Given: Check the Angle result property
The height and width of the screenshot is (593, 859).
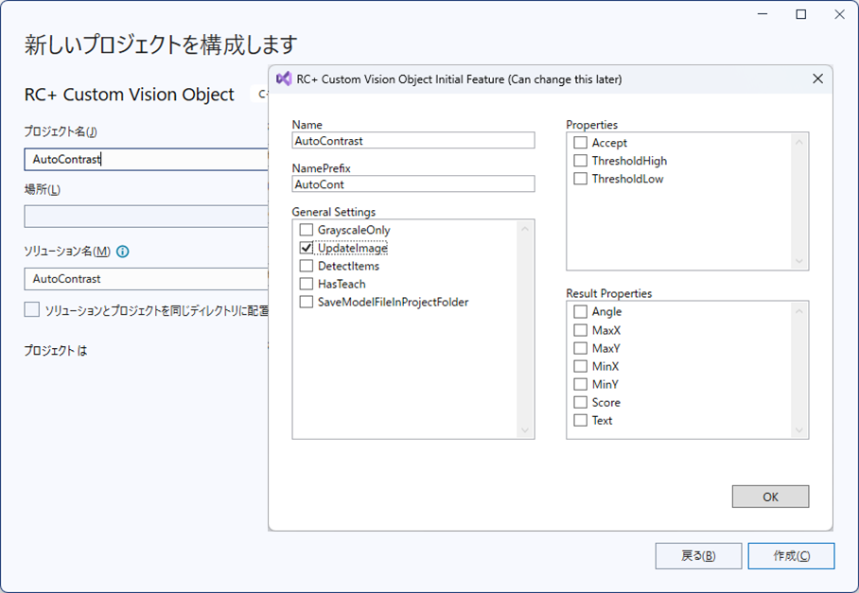Looking at the screenshot, I should click(581, 311).
